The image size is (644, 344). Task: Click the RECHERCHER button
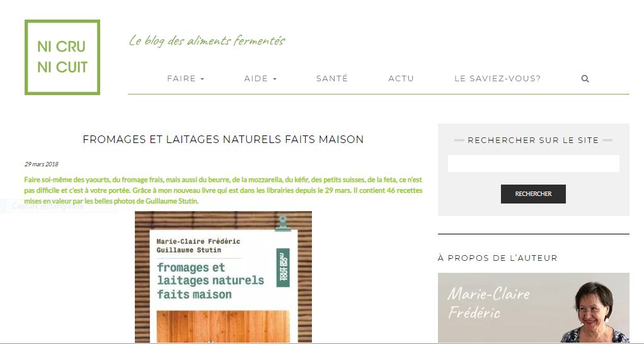(533, 194)
